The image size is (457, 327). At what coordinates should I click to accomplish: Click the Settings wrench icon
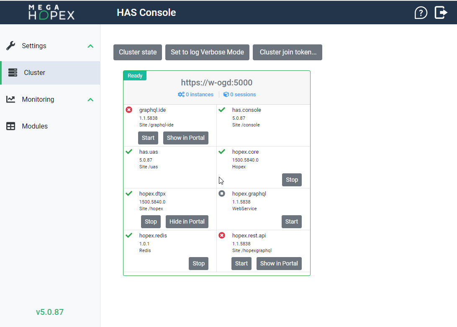11,46
